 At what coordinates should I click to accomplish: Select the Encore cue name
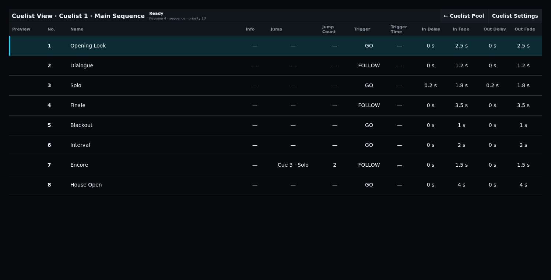(x=79, y=165)
